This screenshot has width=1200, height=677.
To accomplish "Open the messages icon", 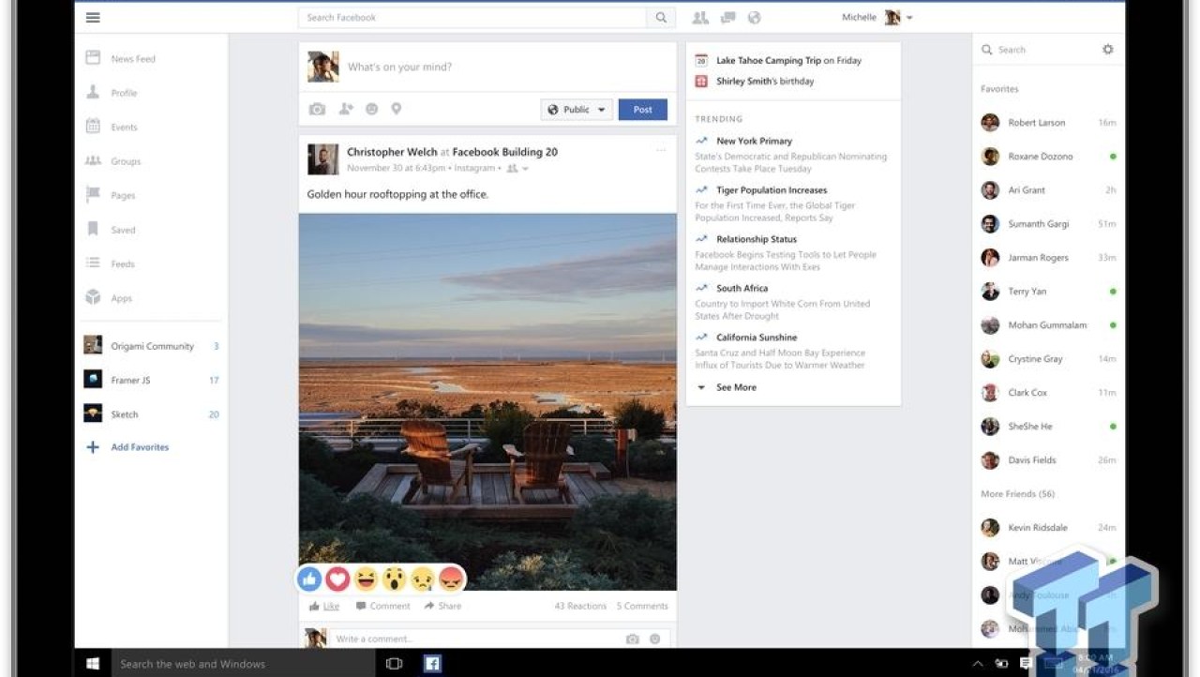I will [x=727, y=18].
